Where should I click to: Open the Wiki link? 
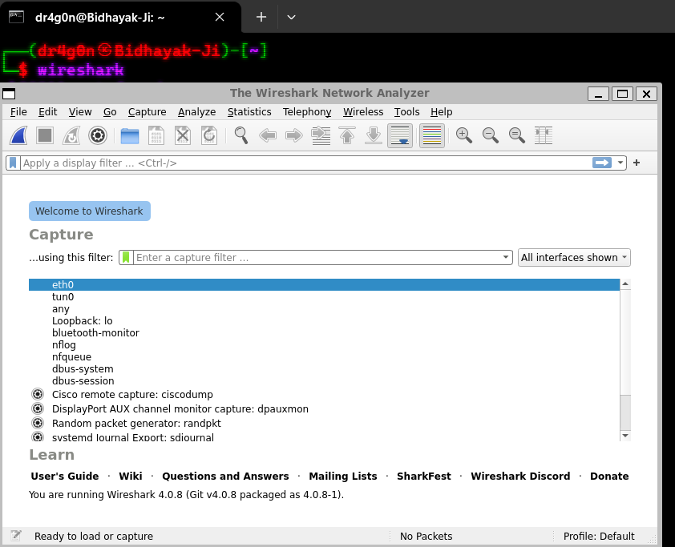pyautogui.click(x=131, y=476)
